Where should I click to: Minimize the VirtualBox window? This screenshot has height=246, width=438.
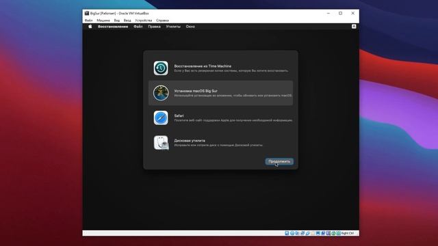(328, 13)
